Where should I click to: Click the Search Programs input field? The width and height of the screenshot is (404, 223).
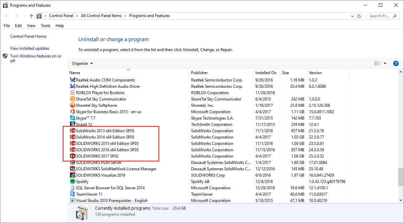(x=382, y=16)
